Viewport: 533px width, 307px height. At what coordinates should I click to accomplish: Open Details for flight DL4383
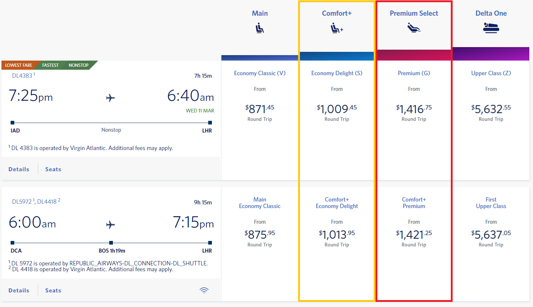pyautogui.click(x=19, y=169)
